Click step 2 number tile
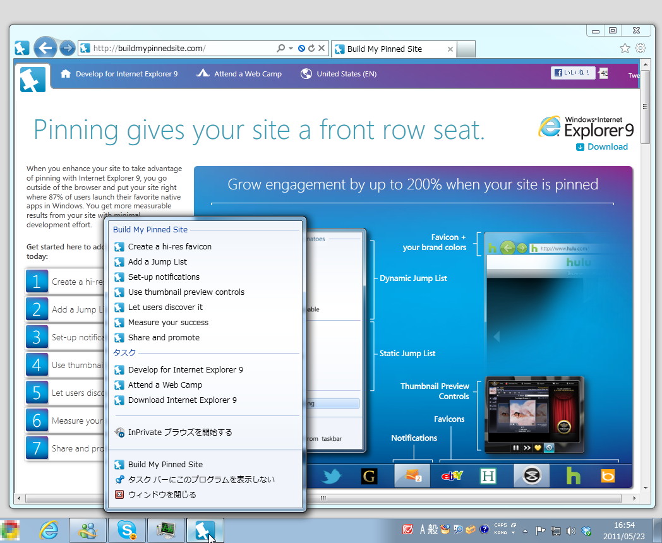This screenshot has height=543, width=662. tap(37, 309)
